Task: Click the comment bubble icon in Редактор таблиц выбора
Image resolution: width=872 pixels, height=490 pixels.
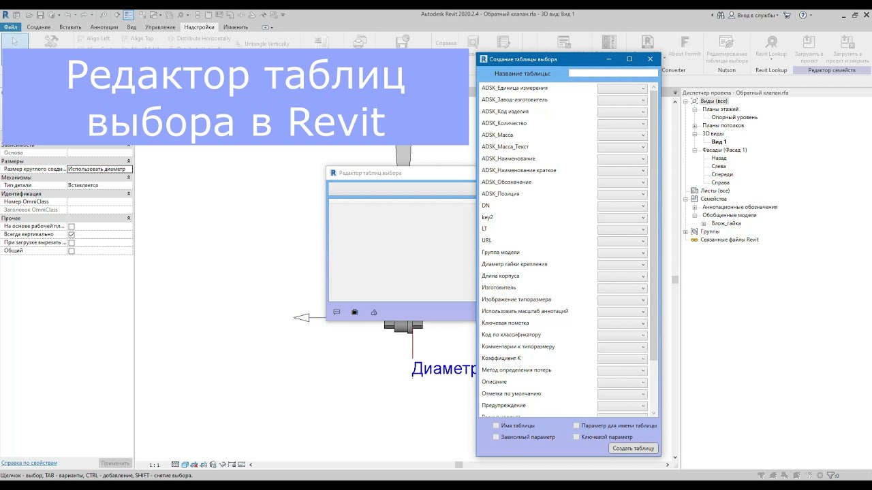Action: pyautogui.click(x=337, y=312)
